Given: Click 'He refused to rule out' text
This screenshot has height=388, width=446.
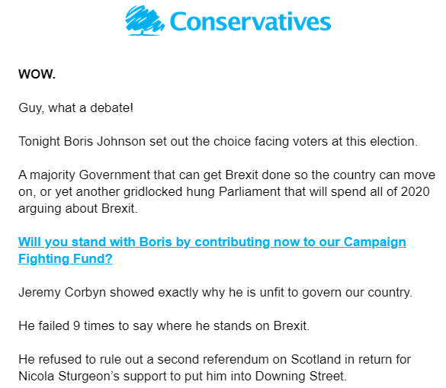Looking at the screenshot, I should (x=81, y=360).
